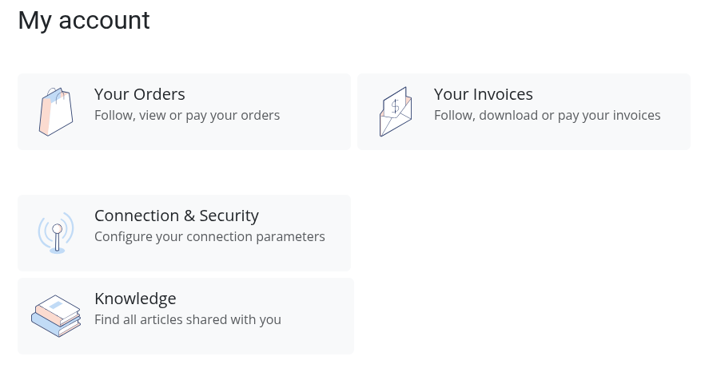Image resolution: width=713 pixels, height=372 pixels.
Task: Click the dollar sign on the invoice envelope
Action: tap(395, 106)
